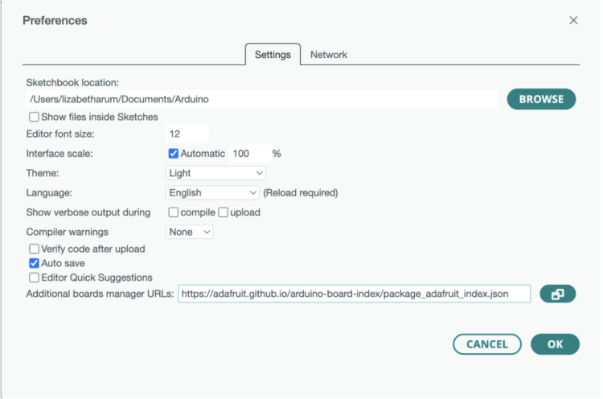
Task: Turn on Editor Quick Suggestions
Action: pyautogui.click(x=35, y=278)
